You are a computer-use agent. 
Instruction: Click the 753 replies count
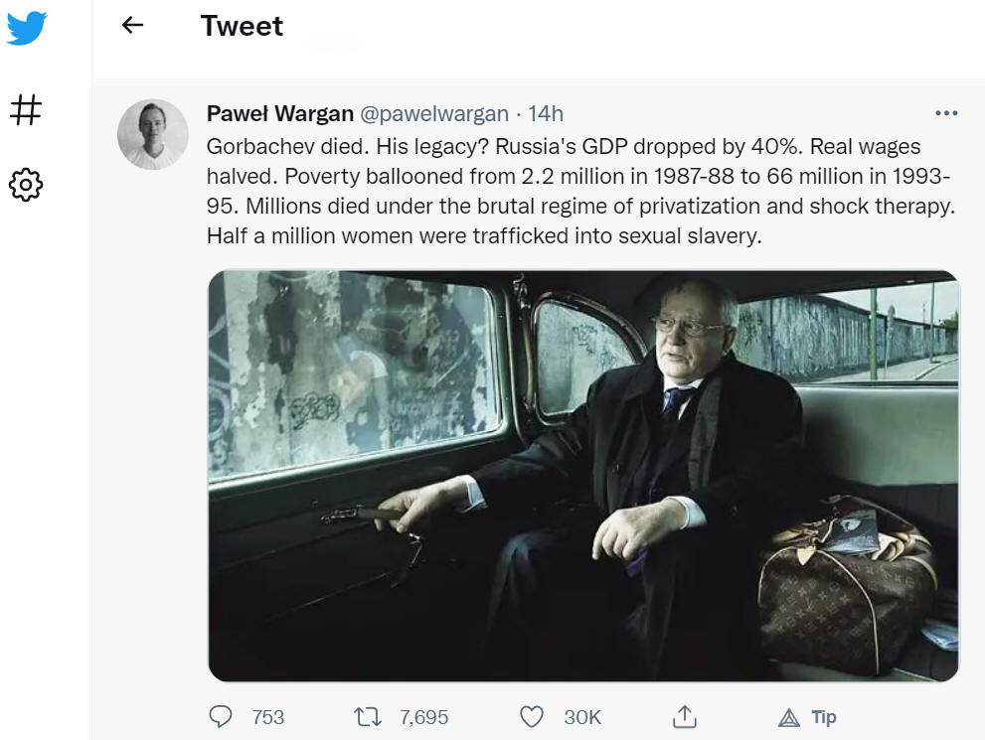click(x=268, y=717)
